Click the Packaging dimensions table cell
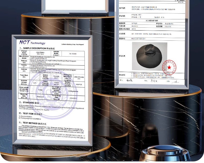Viewport: 204px width, 163px height. point(68,77)
